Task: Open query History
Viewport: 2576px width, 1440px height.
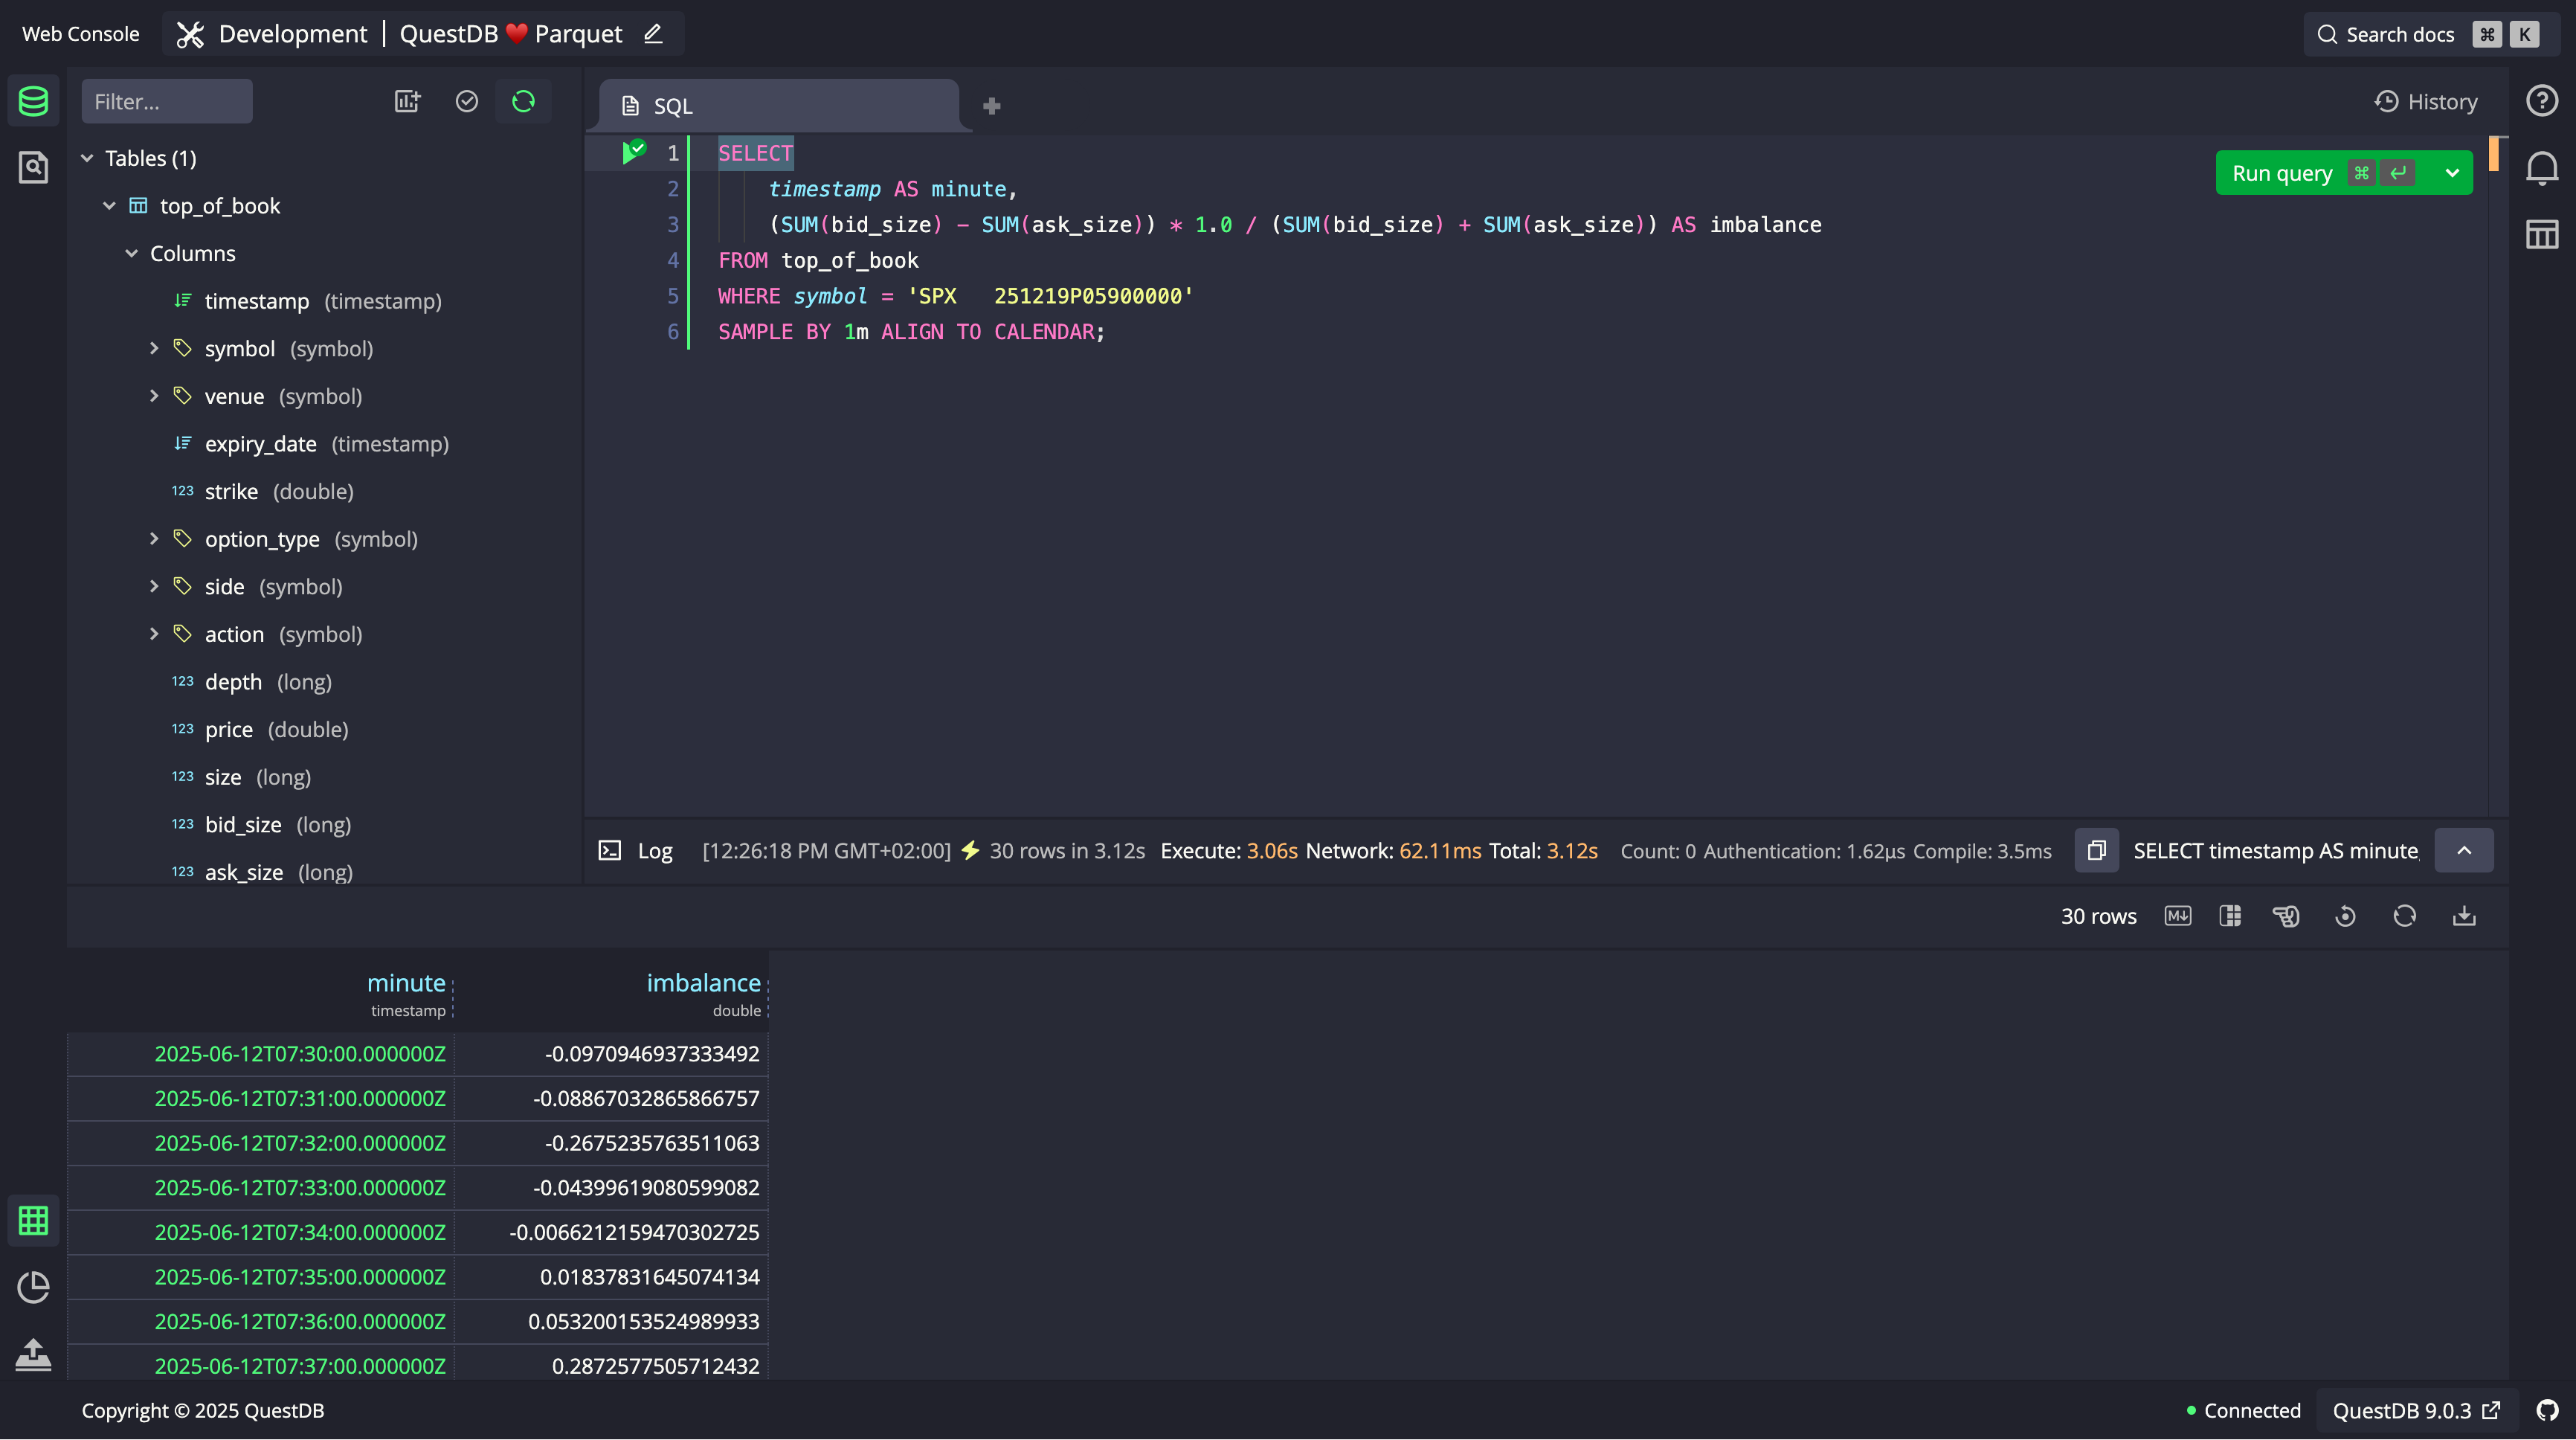Action: [x=2426, y=102]
